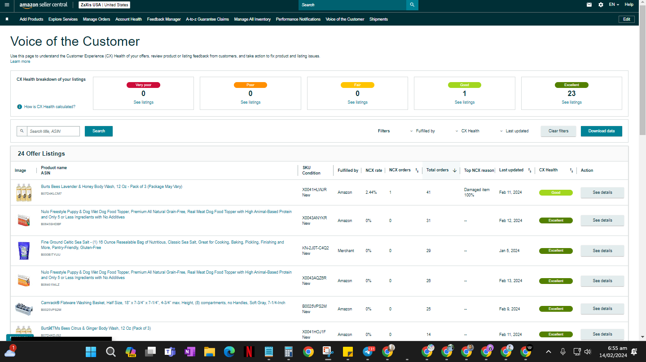Image resolution: width=646 pixels, height=362 pixels.
Task: Expand the CX Health filter dropdown
Action: point(467,131)
